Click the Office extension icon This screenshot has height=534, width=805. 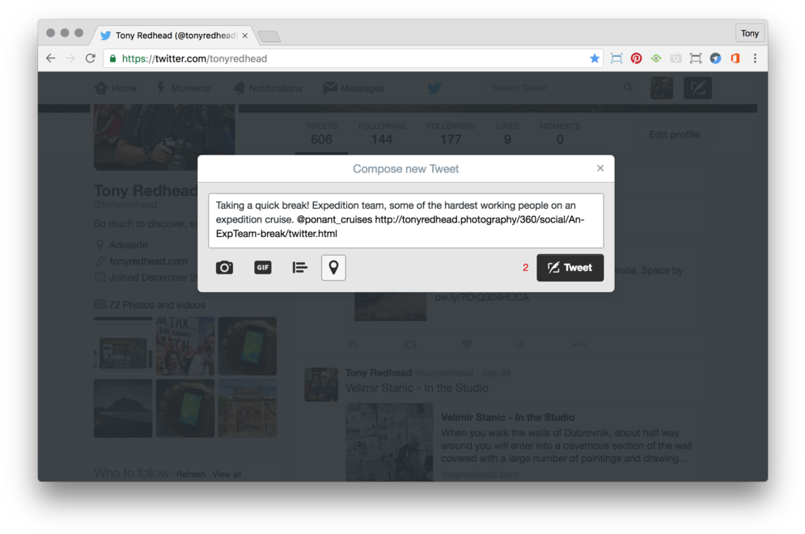point(735,58)
